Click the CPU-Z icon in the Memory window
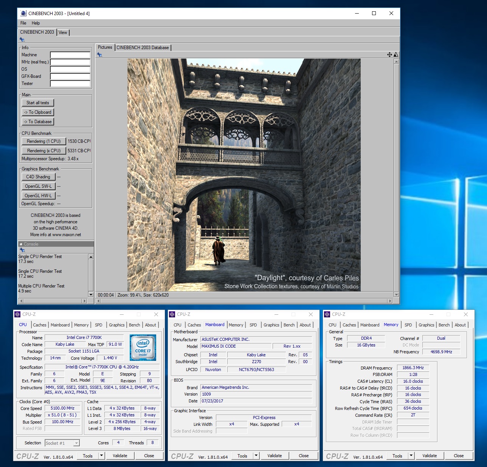487x467 pixels. coord(327,314)
